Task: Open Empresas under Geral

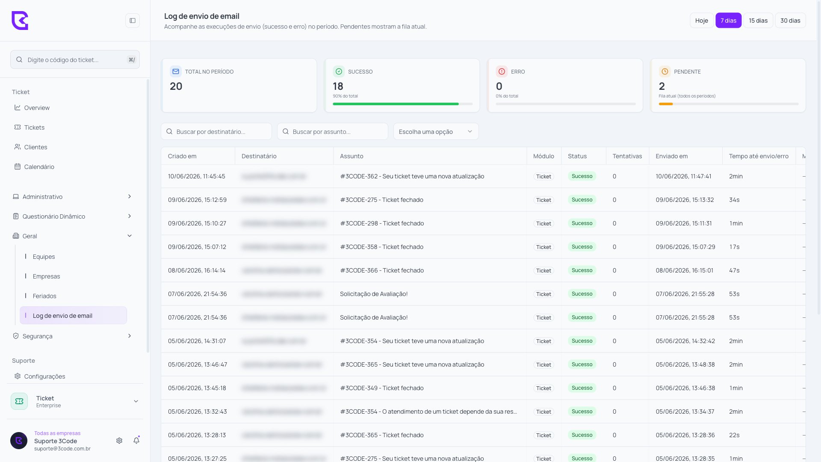Action: point(73,276)
